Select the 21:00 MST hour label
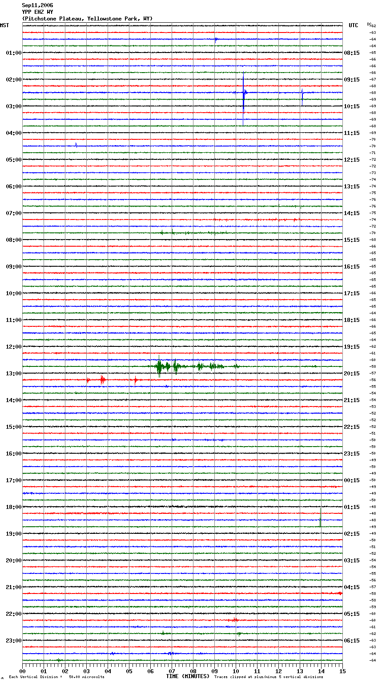 [x=14, y=587]
